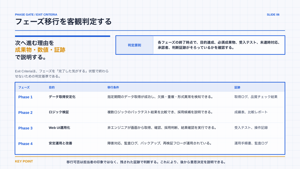
Task: Click the Exit Criteria description paragraph
Action: point(62,73)
